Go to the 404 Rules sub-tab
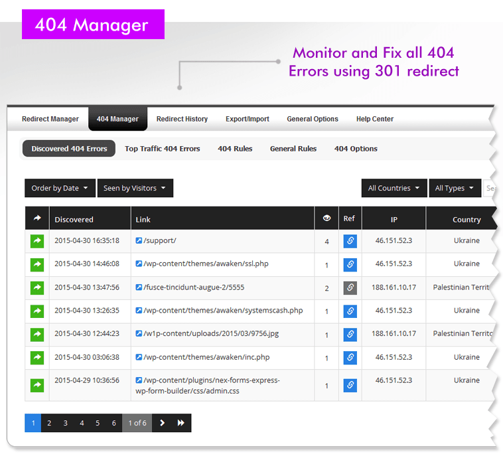This screenshot has width=503, height=466. (235, 149)
